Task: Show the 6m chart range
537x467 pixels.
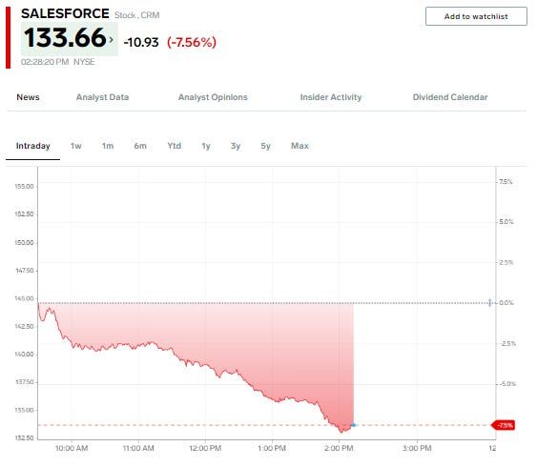Action: (x=140, y=146)
